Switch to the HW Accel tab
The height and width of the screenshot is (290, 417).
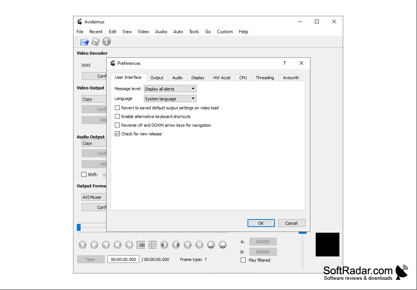[x=222, y=77]
